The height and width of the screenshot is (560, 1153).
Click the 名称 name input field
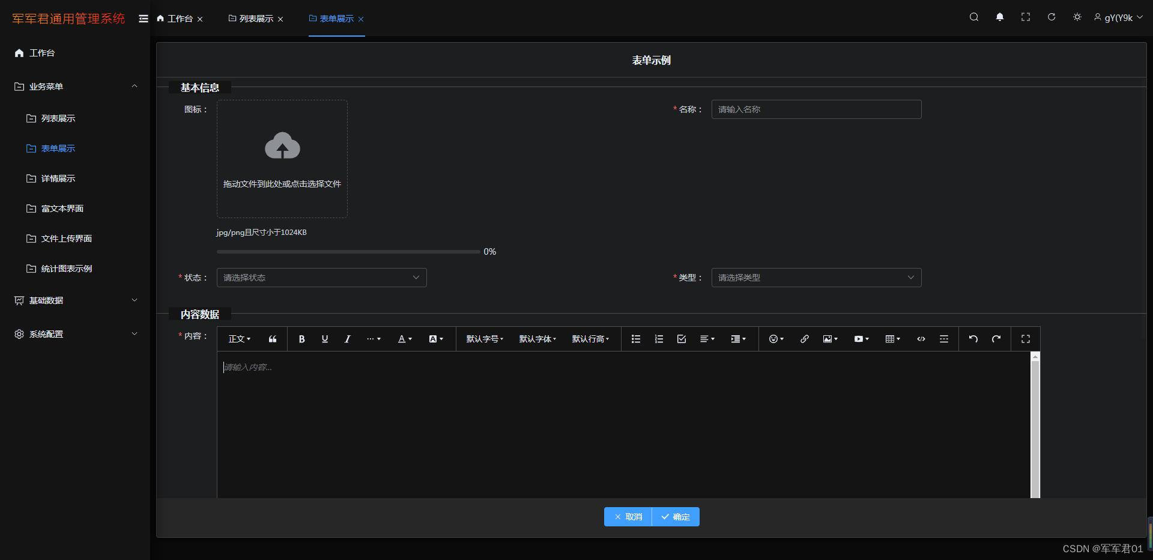(816, 109)
